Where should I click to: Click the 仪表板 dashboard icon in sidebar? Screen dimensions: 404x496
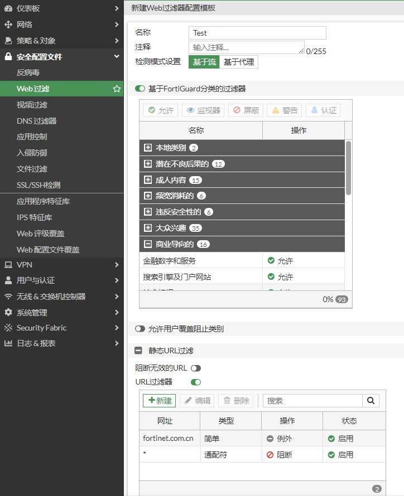pyautogui.click(x=8, y=8)
